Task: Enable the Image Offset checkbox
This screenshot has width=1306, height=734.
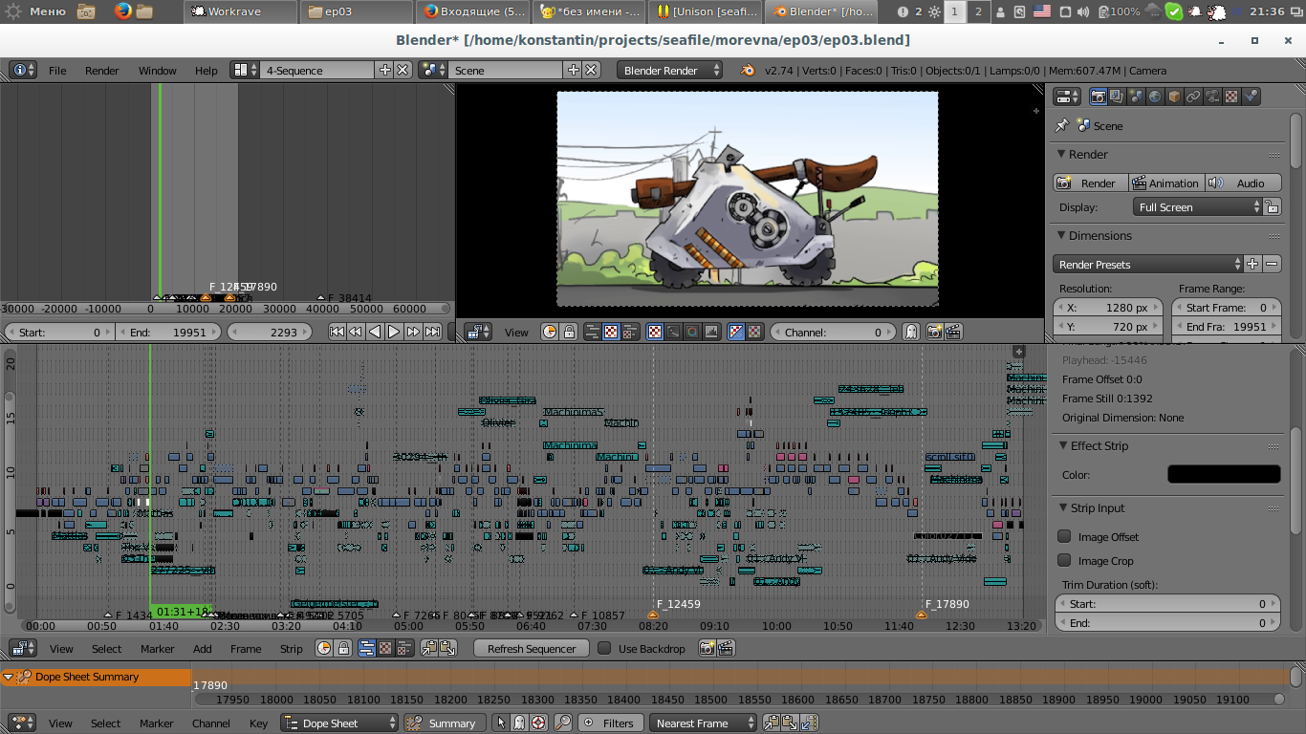Action: (x=1064, y=536)
